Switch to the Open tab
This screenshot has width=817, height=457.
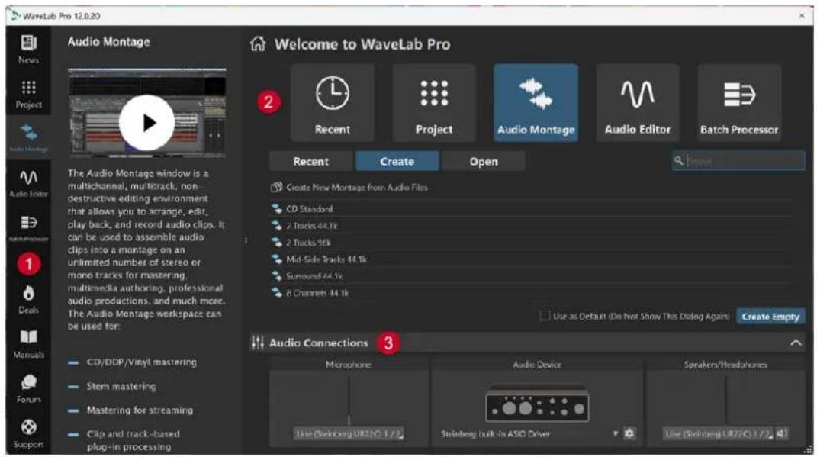pyautogui.click(x=484, y=162)
